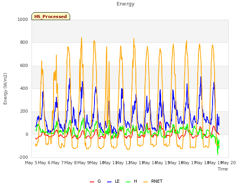The image size is (252, 189).
Task: Click the 400 y-axis tick label
Action: click(x=24, y=88)
